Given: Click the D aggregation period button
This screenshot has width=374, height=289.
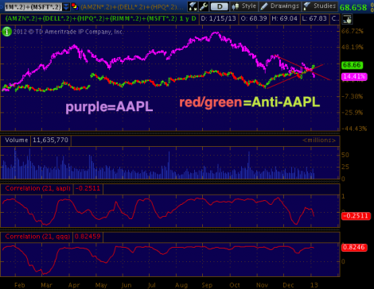Looking at the screenshot, I should (220, 6).
